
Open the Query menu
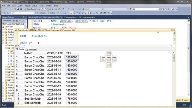(20, 6)
